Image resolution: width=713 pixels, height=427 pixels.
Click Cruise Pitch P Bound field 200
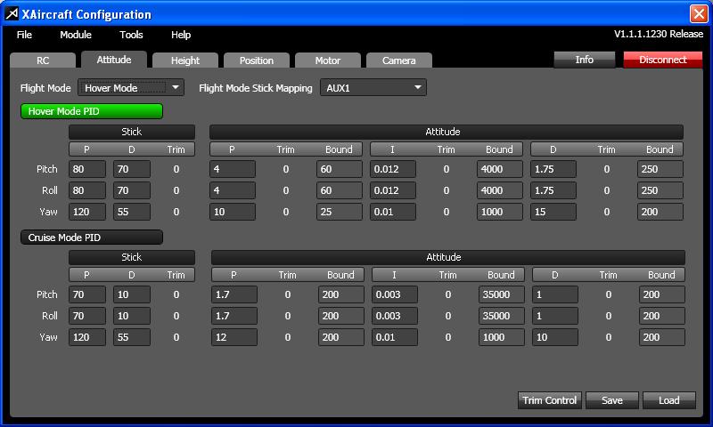coord(341,294)
